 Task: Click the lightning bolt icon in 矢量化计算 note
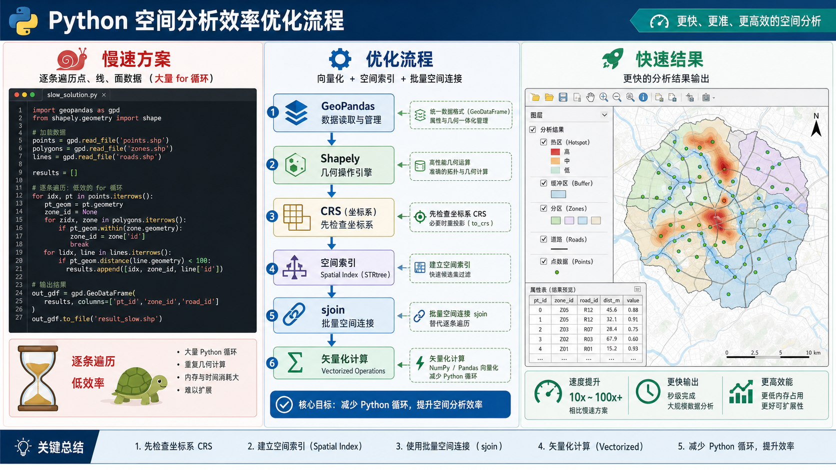[x=420, y=363]
